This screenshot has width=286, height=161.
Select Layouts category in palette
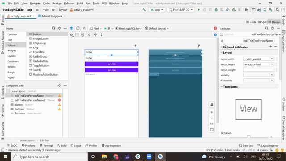[x=11, y=56]
